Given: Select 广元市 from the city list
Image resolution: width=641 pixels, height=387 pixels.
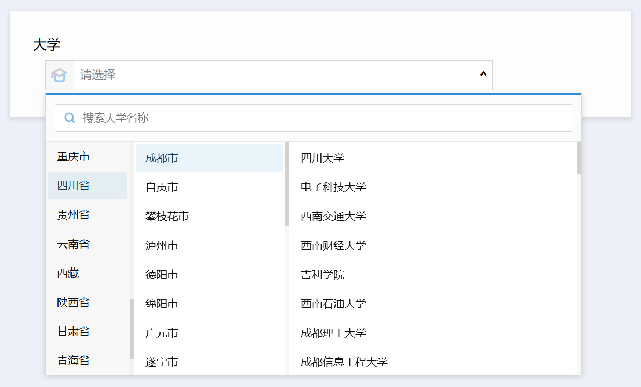Looking at the screenshot, I should [x=209, y=333].
